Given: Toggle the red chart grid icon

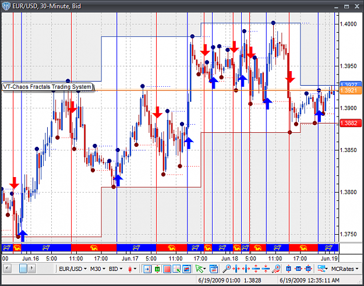Looking at the screenshot, I should tap(167, 269).
